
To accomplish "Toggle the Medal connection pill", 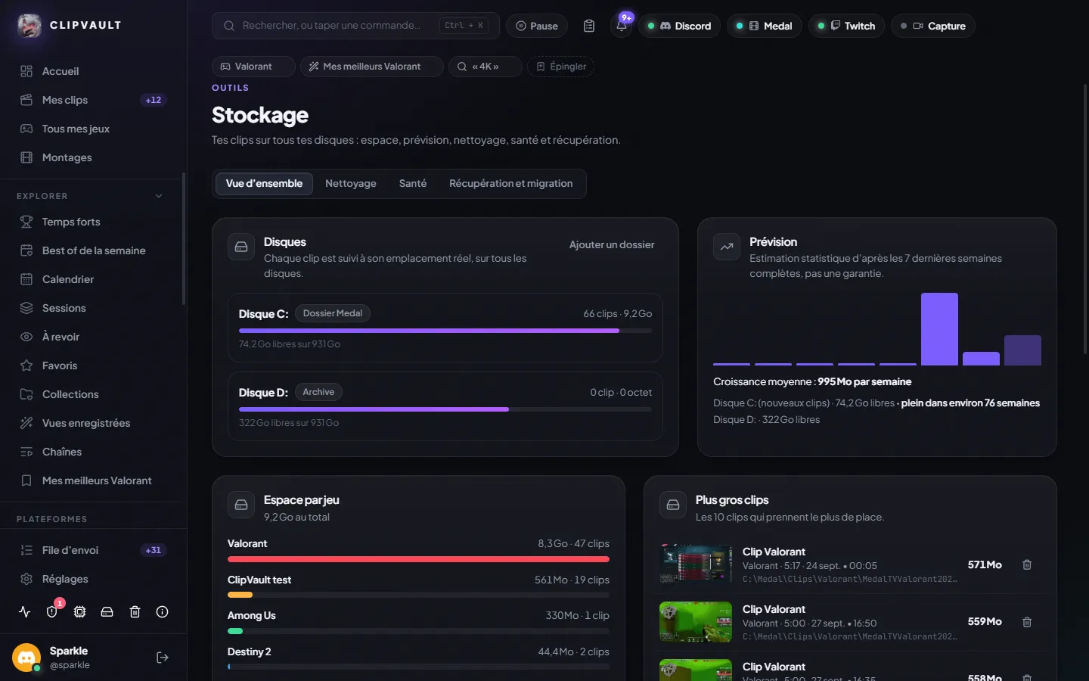I will coord(764,26).
